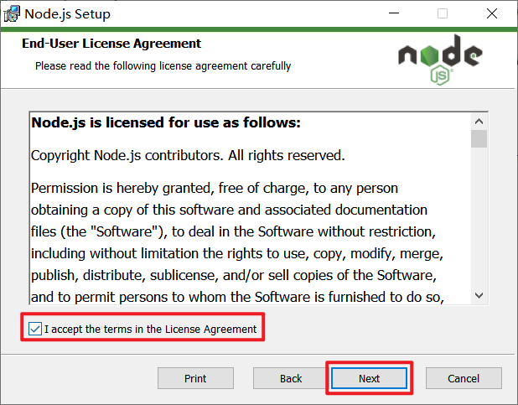Click the 'Node.js Setup' title bar text

click(67, 14)
